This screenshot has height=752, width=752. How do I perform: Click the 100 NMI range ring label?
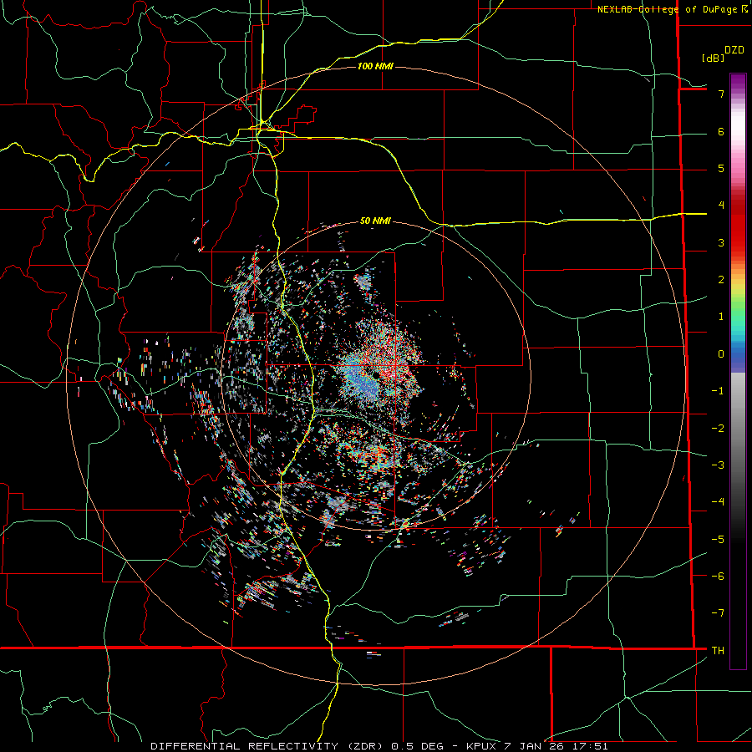tap(375, 66)
